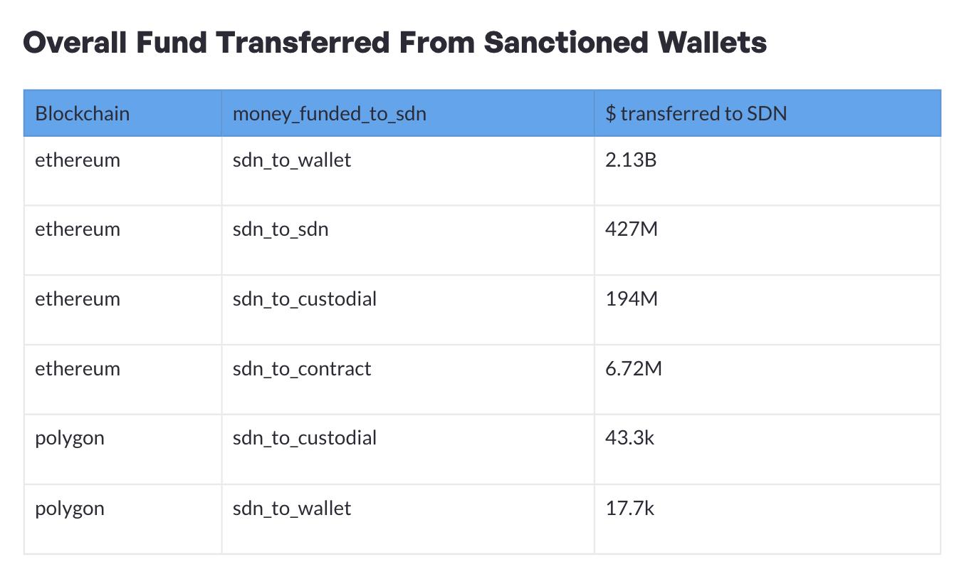Screen dimensions: 974x577
Task: Select the 17.7k value cell
Action: click(629, 509)
